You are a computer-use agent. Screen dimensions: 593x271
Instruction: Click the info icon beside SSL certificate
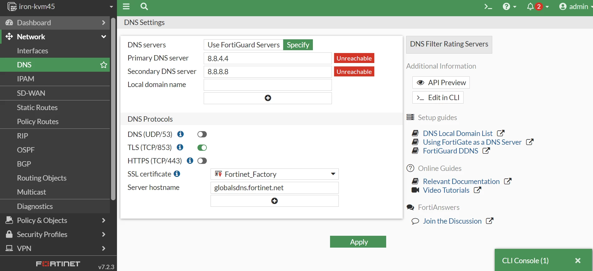(x=177, y=174)
